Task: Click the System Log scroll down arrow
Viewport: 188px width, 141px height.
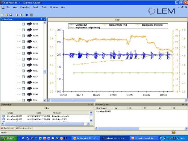Action: (x=91, y=121)
